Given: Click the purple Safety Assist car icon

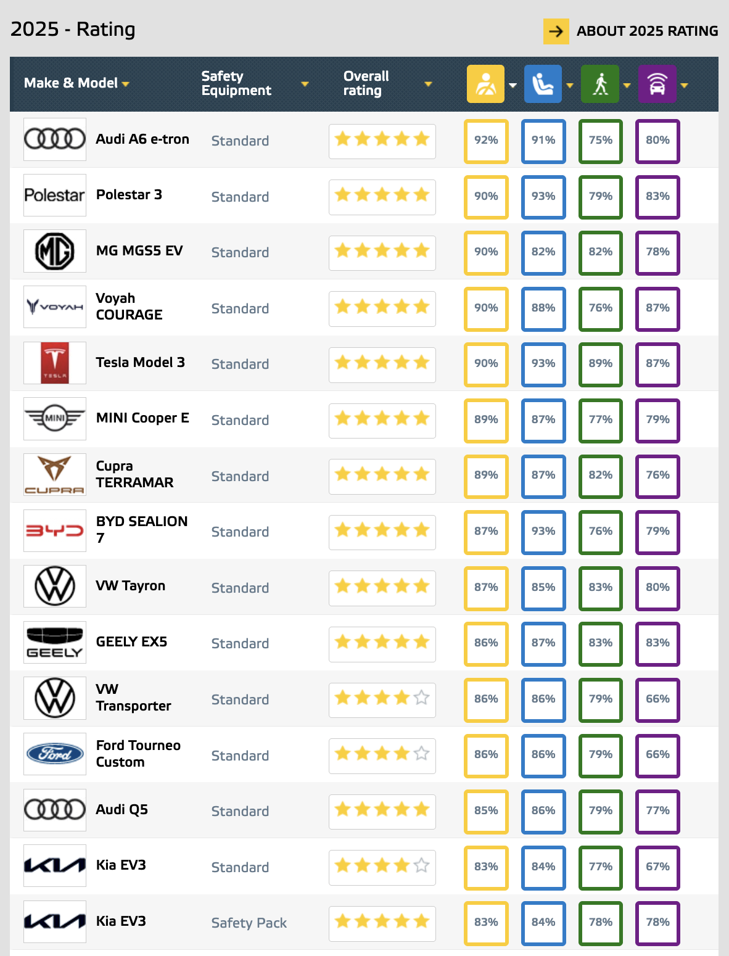Looking at the screenshot, I should [657, 84].
